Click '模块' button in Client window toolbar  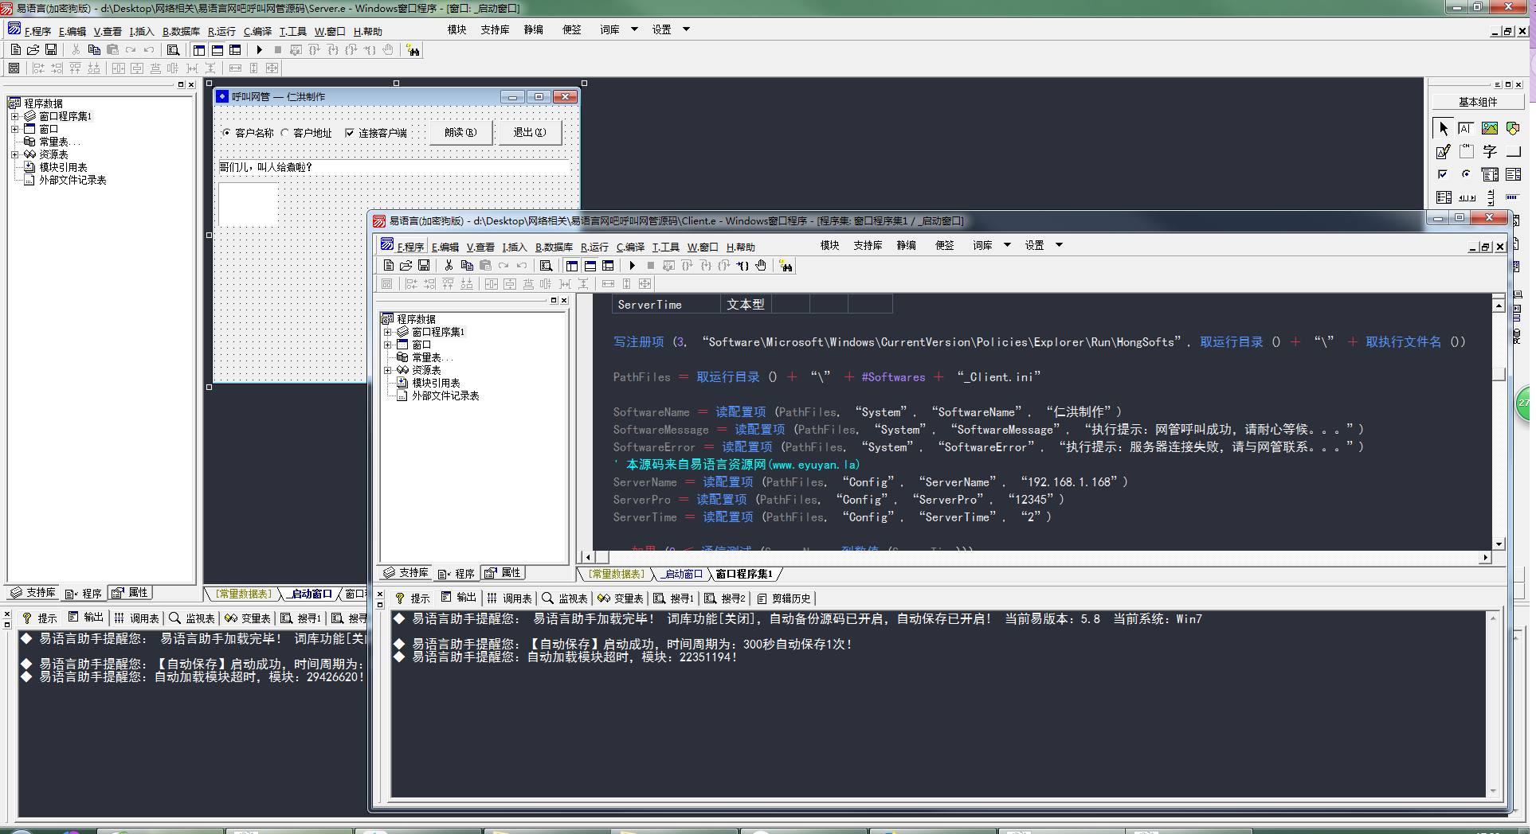830,245
